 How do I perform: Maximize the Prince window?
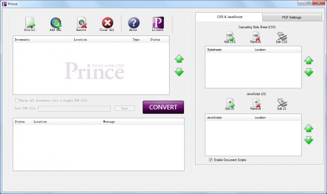pyautogui.click(x=309, y=3)
